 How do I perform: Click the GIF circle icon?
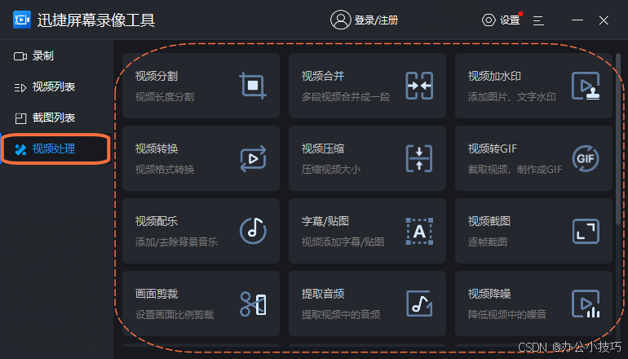(586, 158)
